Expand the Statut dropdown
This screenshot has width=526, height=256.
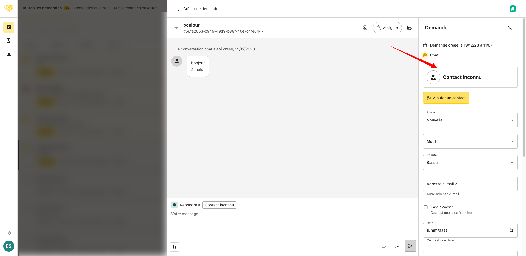pos(470,120)
